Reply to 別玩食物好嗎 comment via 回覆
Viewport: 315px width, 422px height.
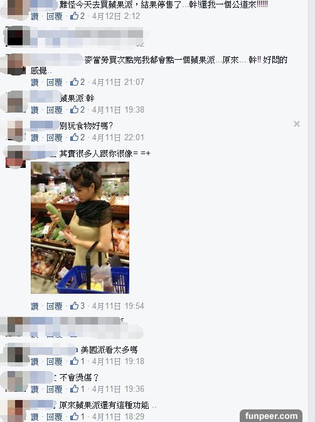point(54,138)
